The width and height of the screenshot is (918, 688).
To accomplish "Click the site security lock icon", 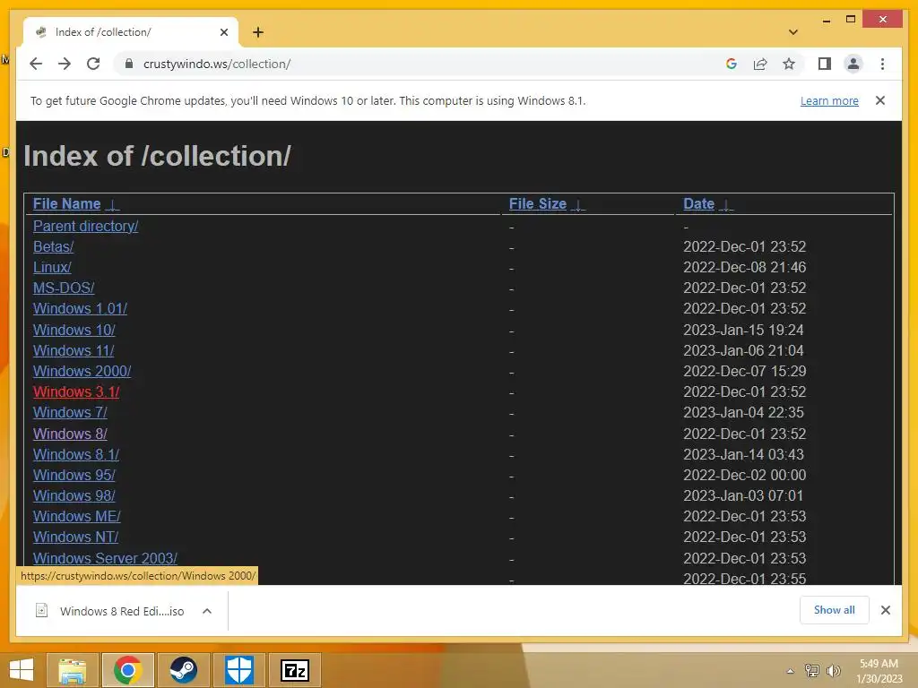I will [129, 64].
